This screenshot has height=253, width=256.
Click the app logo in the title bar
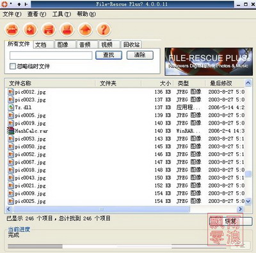[4, 4]
